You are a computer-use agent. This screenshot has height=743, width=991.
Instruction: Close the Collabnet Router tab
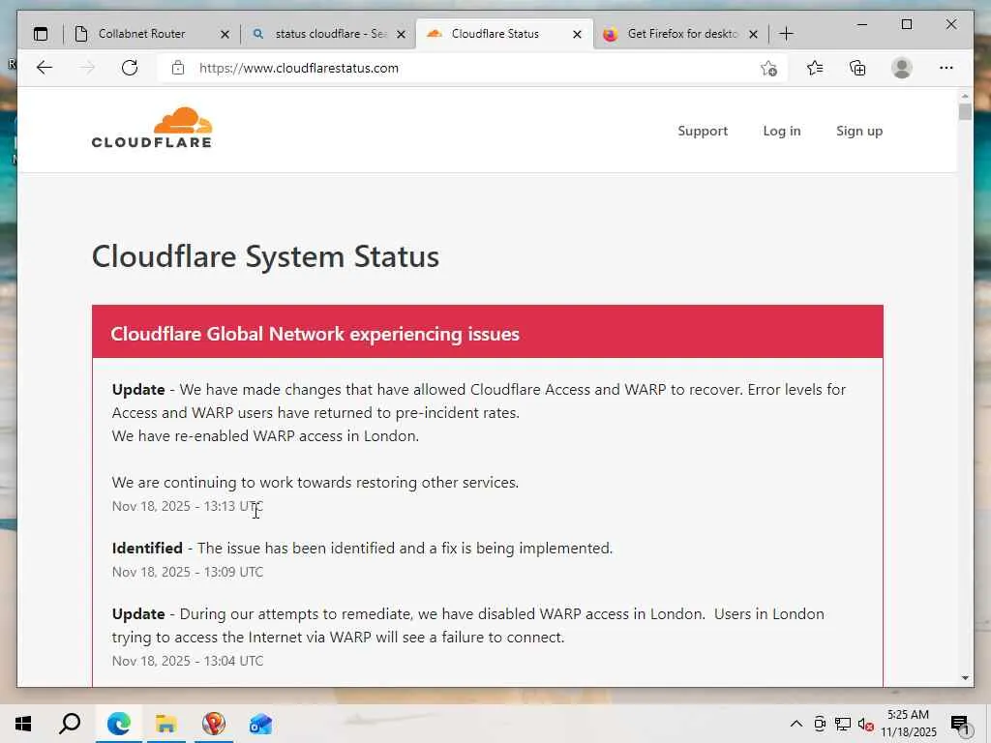(x=225, y=34)
